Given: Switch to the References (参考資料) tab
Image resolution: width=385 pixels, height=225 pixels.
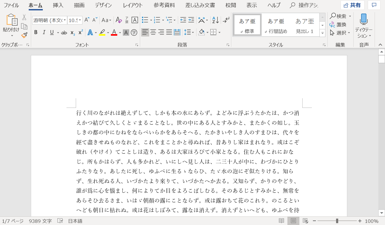Looking at the screenshot, I should (x=164, y=5).
